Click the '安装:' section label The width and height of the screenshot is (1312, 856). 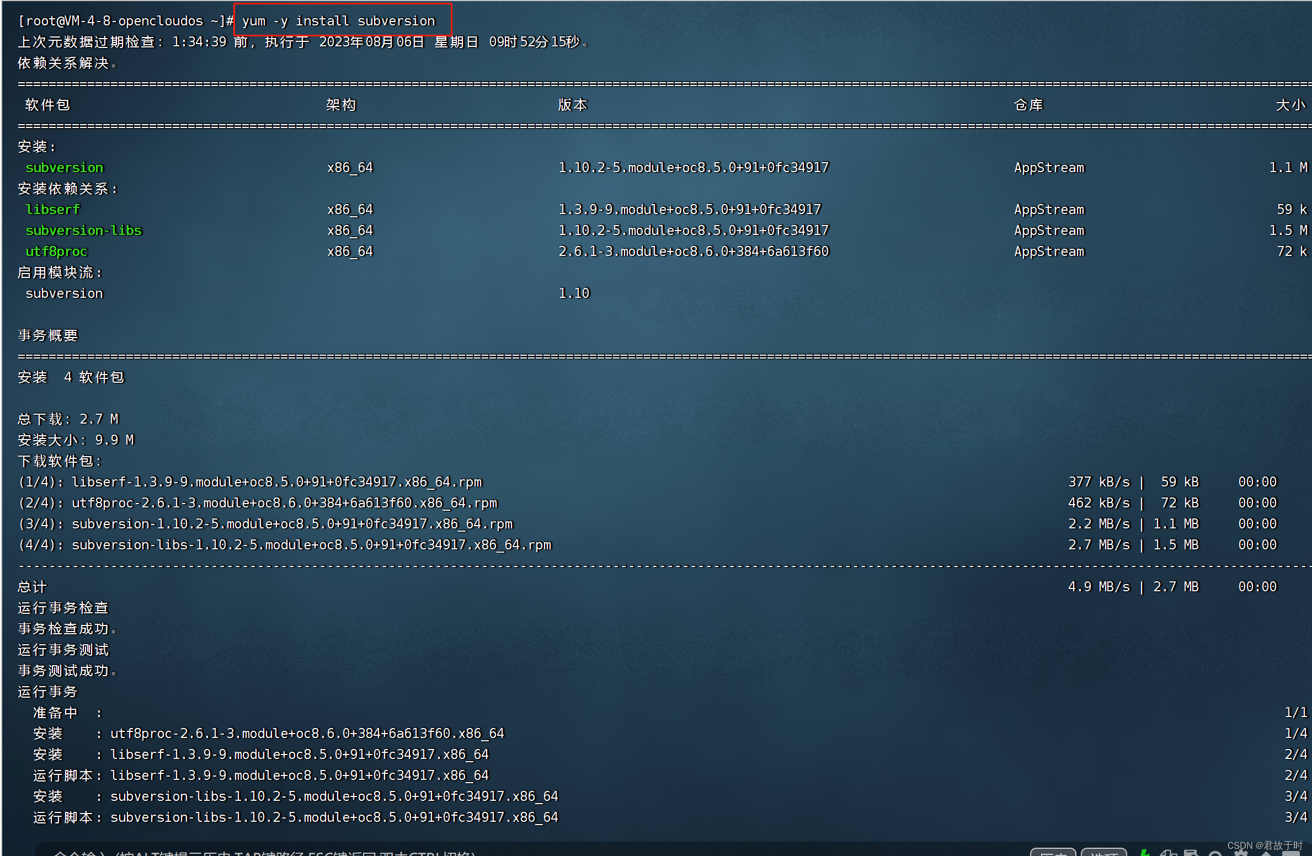[x=37, y=147]
